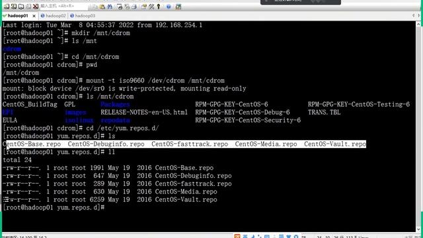Click 'RPM-GPG-KEY-CentOS-Security-6' file name
Screen dimensions: 423x238
(248, 120)
